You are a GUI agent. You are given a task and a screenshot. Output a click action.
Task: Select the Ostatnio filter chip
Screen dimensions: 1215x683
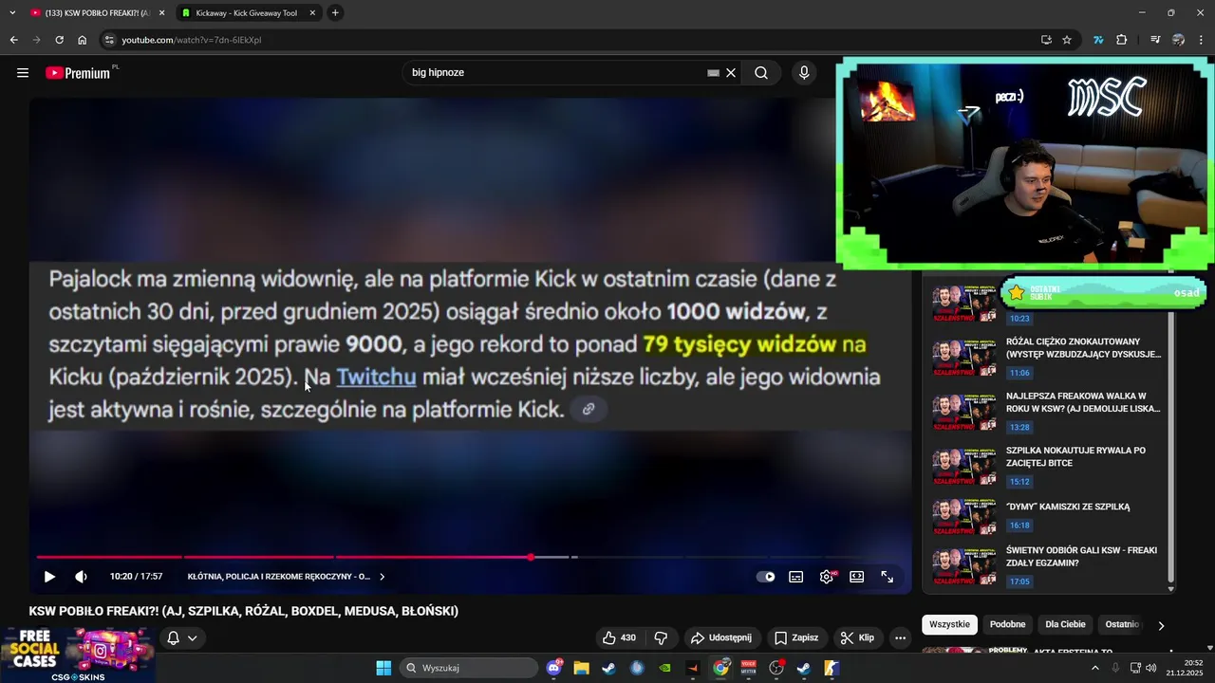coord(1122,624)
